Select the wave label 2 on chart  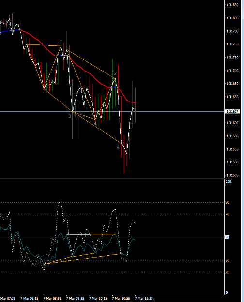coord(115,73)
